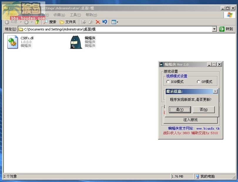Open the address bar dropdown arrow
Screen dimensions: 238x182
coord(214,29)
